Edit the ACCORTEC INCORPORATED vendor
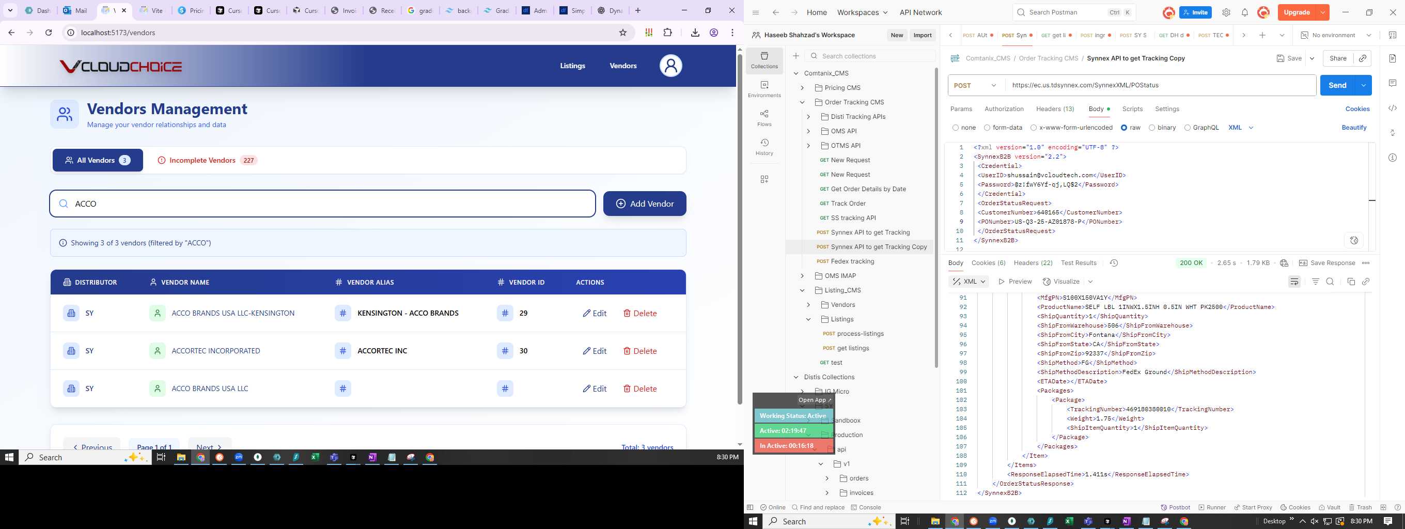 click(595, 351)
